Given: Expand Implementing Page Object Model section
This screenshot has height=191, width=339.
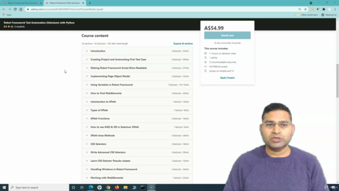Looking at the screenshot, I should [x=137, y=76].
